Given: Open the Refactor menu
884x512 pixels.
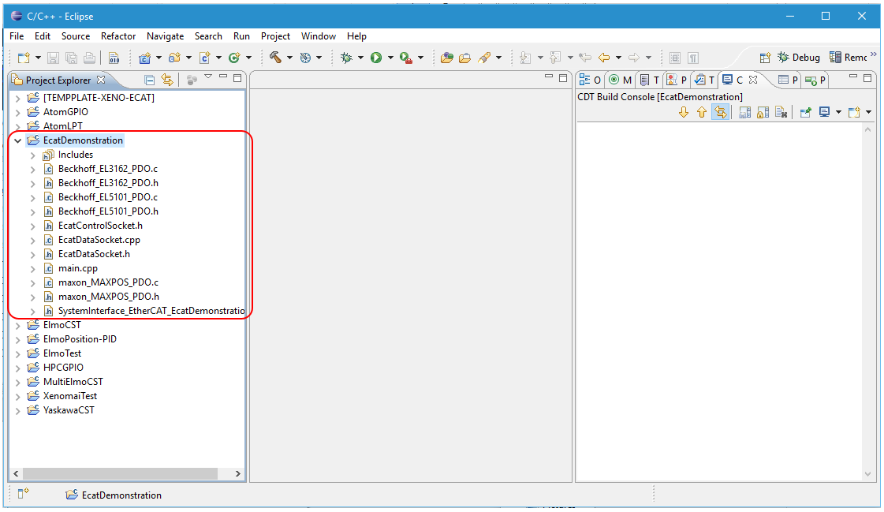Looking at the screenshot, I should tap(118, 36).
